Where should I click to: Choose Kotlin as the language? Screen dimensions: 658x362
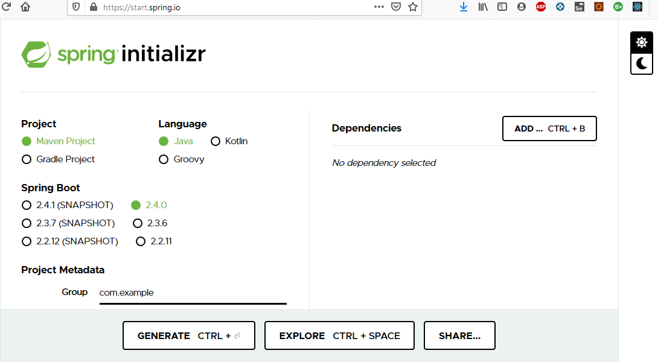point(216,141)
